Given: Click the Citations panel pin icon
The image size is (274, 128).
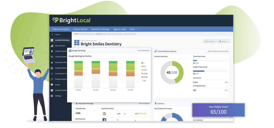Looking at the screenshot, I should 155,104.
